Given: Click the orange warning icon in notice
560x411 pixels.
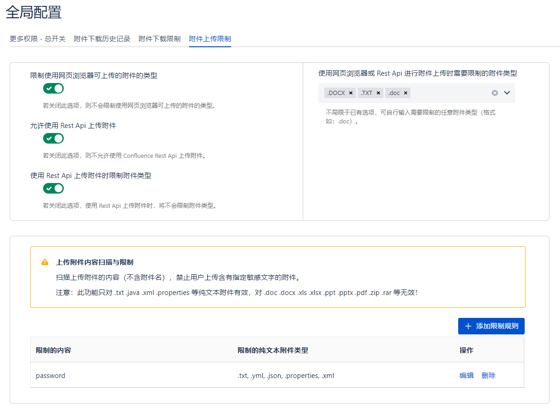Looking at the screenshot, I should 45,262.
